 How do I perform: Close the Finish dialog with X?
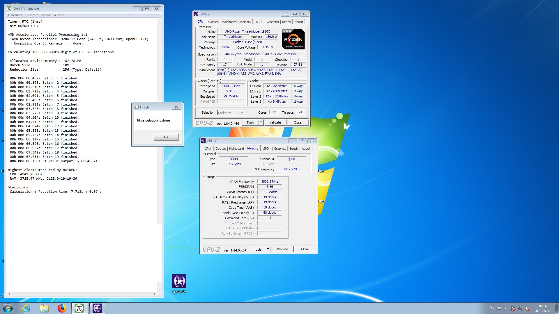click(176, 107)
